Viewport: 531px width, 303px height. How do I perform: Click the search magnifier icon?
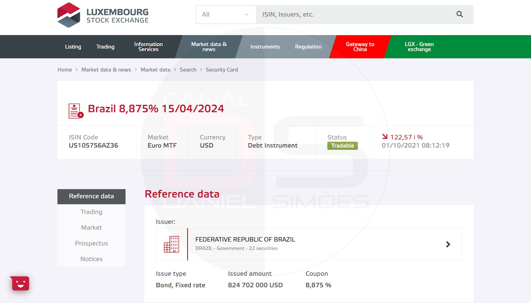[x=460, y=14]
